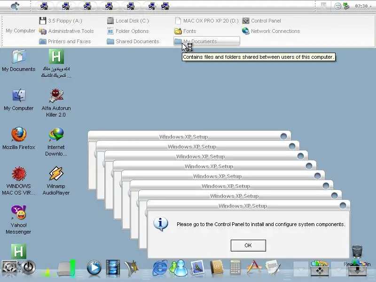Click the speaker sound dock icon
The image size is (376, 282).
coord(132,267)
